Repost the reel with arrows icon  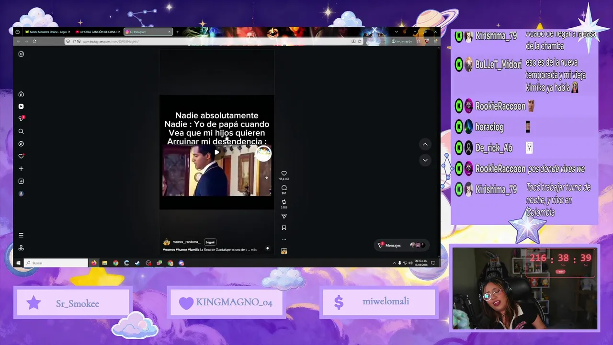(284, 202)
